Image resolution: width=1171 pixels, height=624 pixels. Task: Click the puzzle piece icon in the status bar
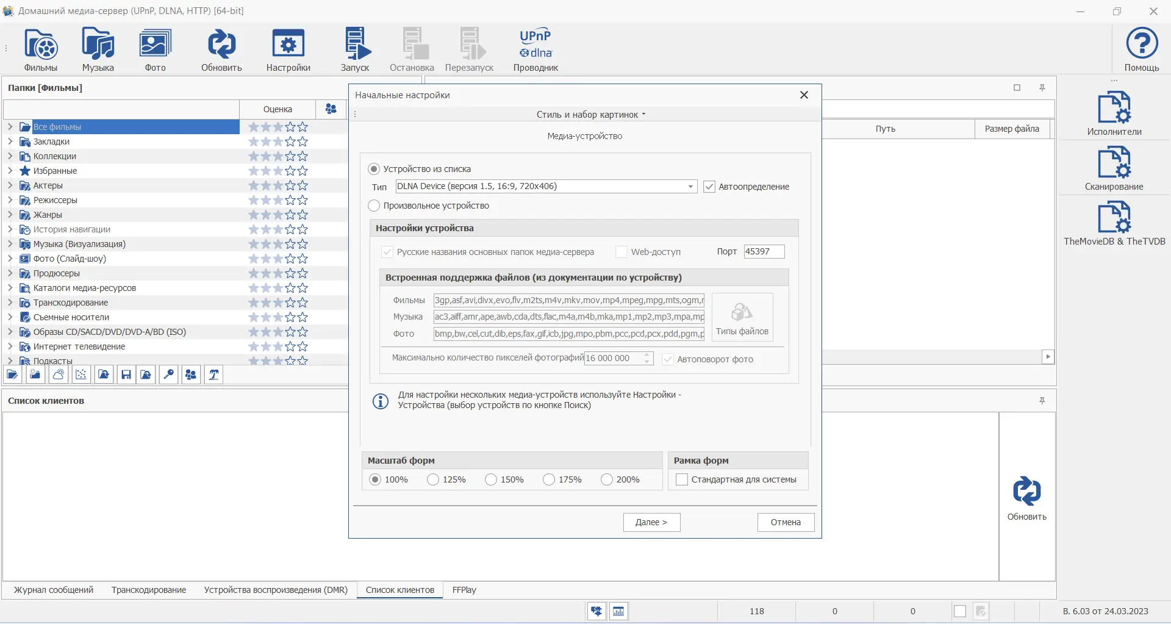[x=596, y=611]
